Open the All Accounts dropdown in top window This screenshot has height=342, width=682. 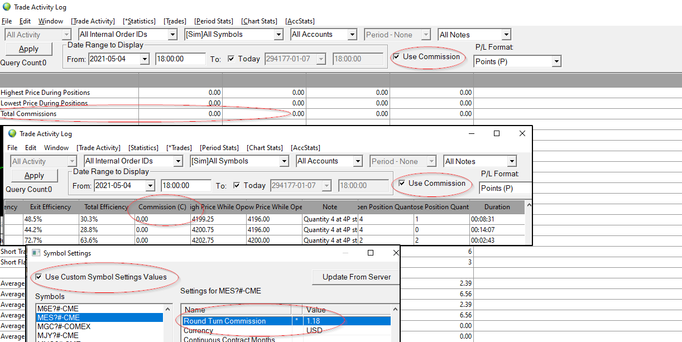tap(352, 35)
